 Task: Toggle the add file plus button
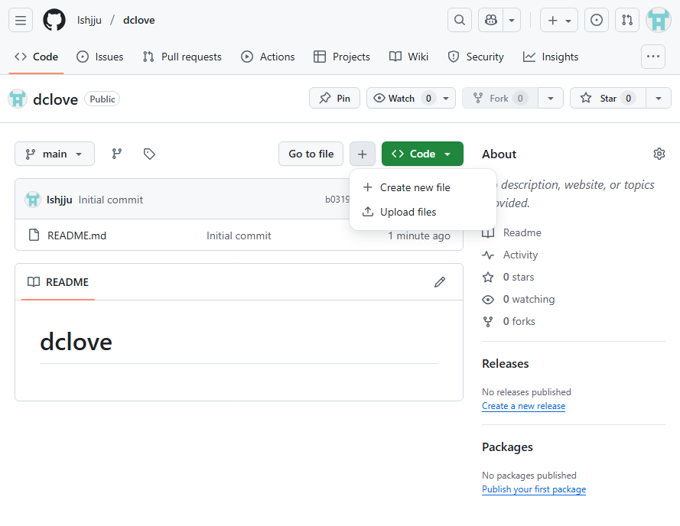pos(362,154)
